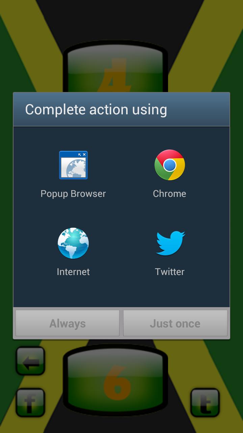Tap the green number 6 button
The image size is (243, 433).
(115, 380)
